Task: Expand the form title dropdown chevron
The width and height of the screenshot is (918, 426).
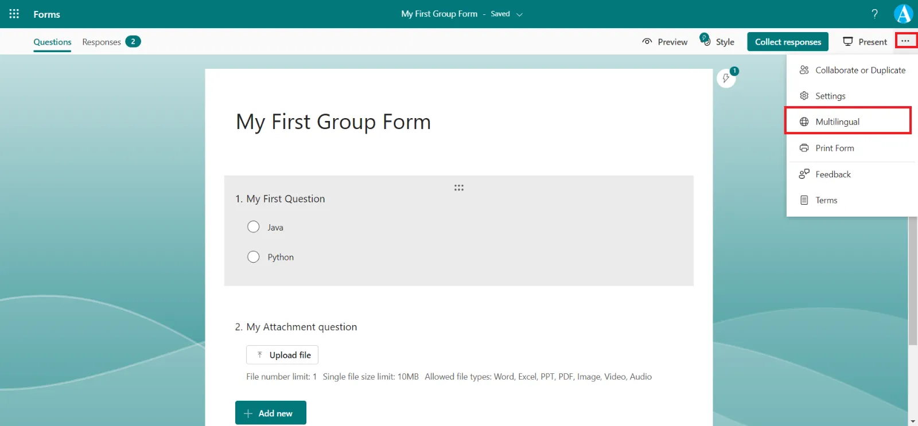Action: 519,14
